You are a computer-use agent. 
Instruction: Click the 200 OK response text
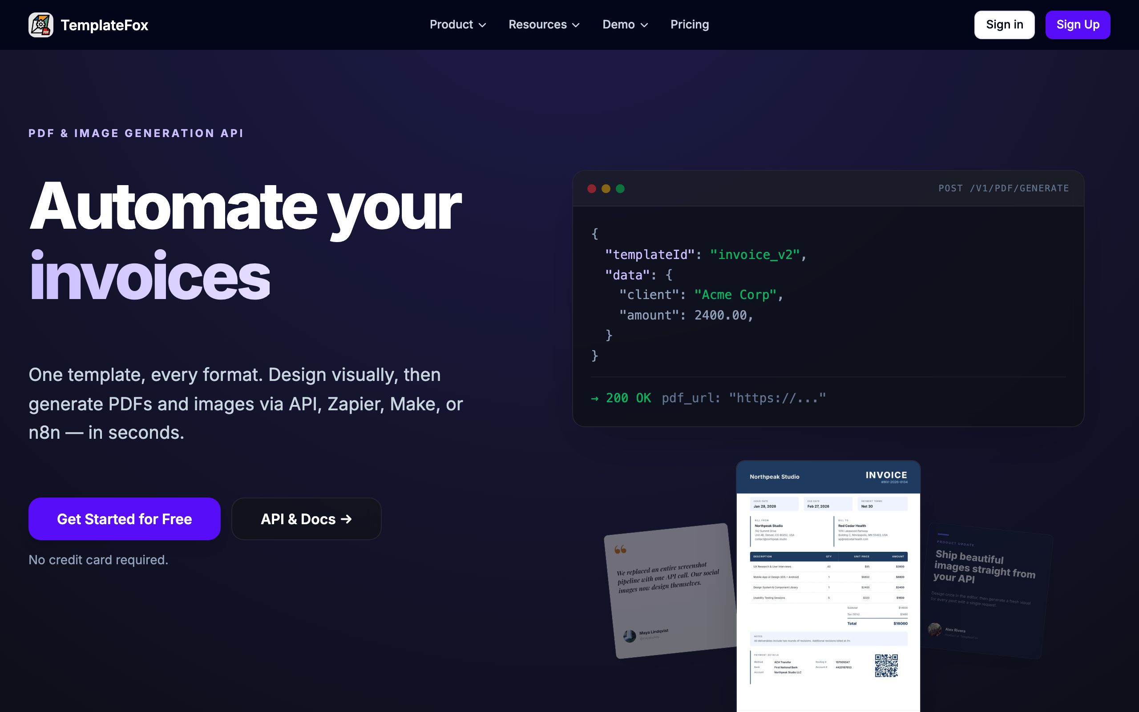pos(628,398)
